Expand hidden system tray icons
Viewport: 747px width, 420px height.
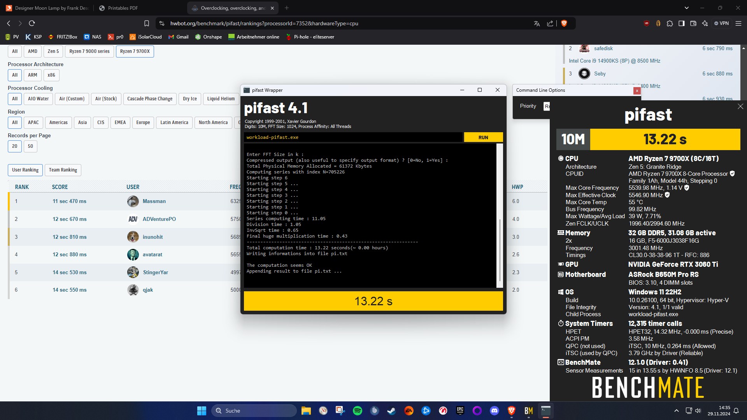pyautogui.click(x=677, y=411)
